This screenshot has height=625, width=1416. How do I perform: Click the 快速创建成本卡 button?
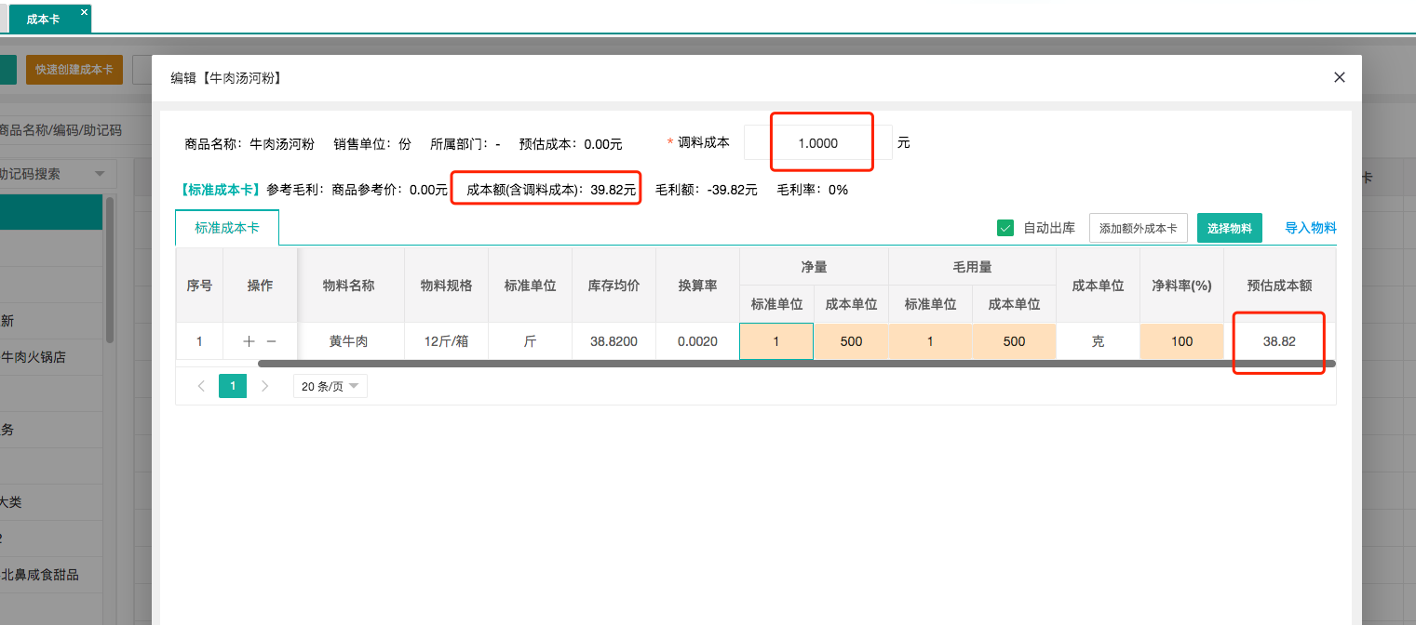pos(74,70)
